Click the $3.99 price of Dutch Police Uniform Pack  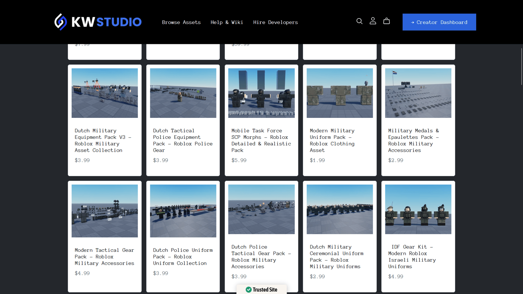[x=160, y=273]
